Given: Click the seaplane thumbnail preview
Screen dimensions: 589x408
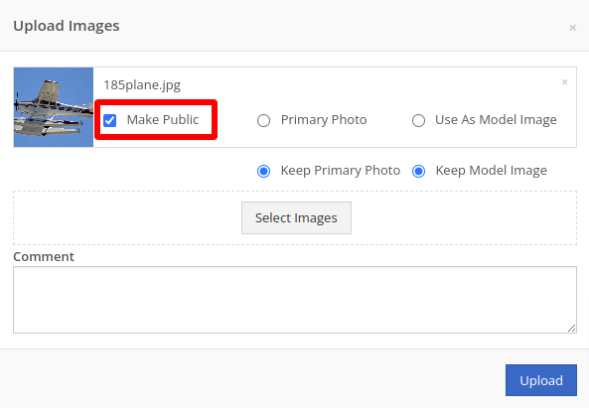Looking at the screenshot, I should coord(54,107).
